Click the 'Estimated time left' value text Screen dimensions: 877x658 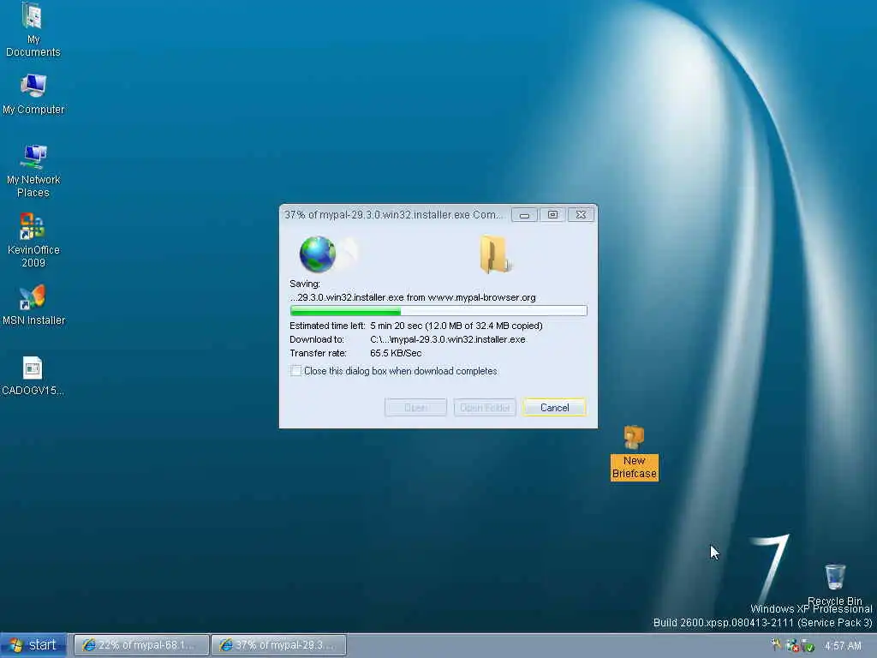456,326
